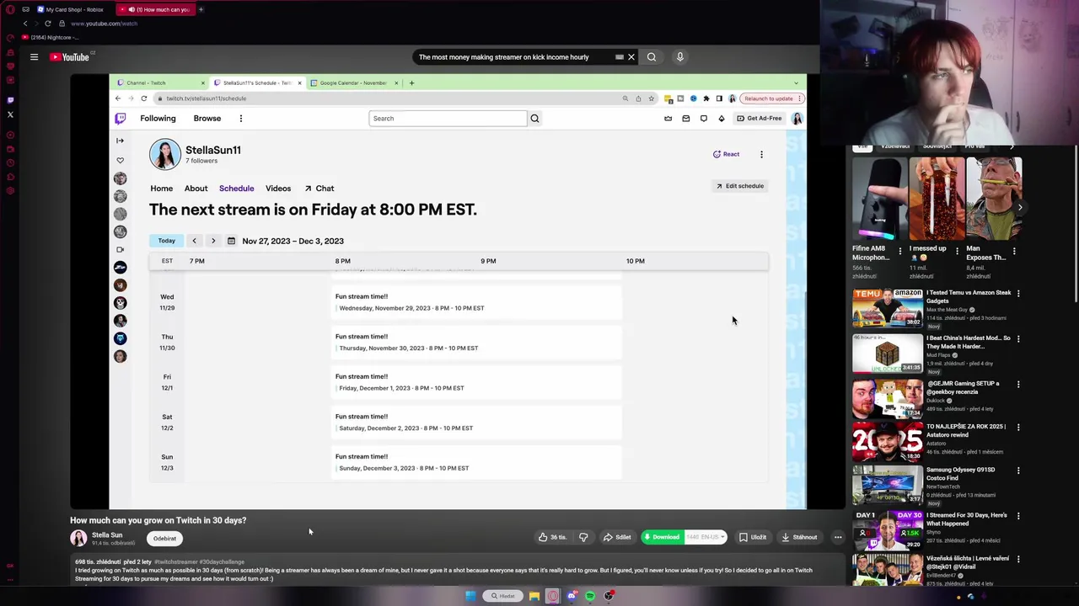Click the Twitch search magnifier button
The width and height of the screenshot is (1079, 606).
coord(534,119)
